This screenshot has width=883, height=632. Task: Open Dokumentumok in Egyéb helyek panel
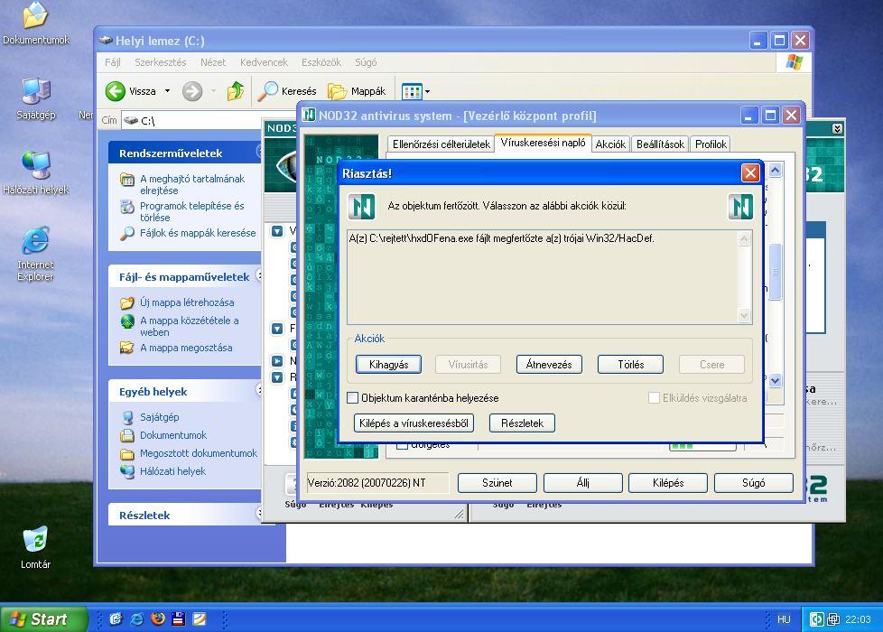[173, 435]
